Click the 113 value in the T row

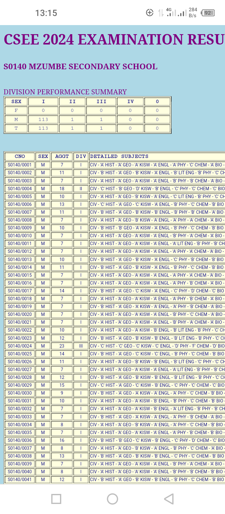click(x=43, y=128)
